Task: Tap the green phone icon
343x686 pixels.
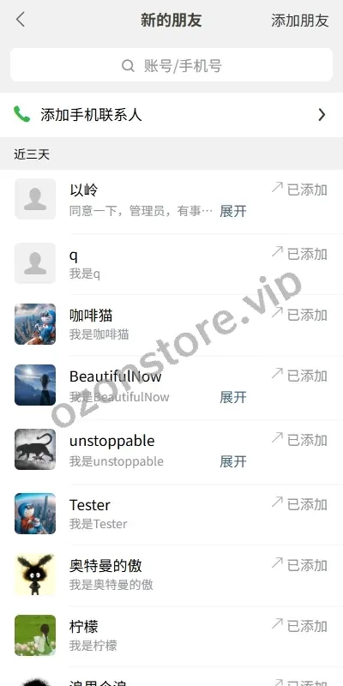Action: (x=22, y=115)
